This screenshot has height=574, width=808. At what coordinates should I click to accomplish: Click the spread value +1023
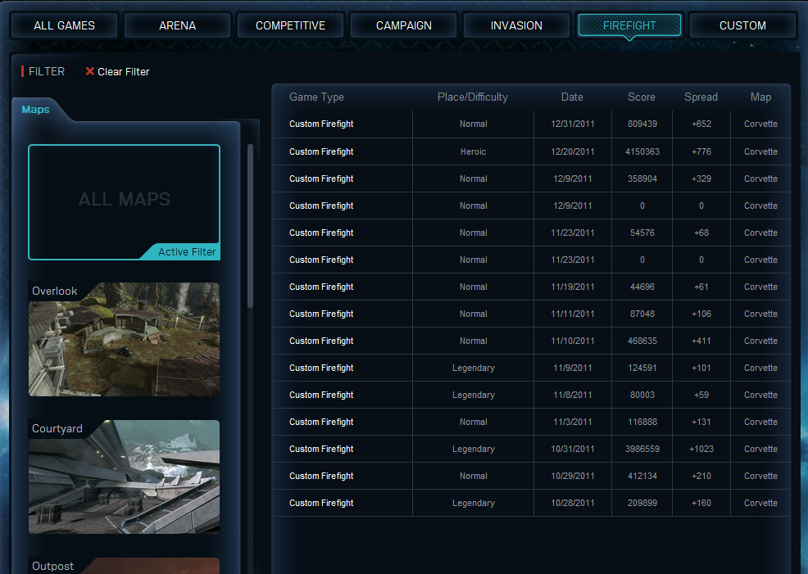click(x=701, y=449)
